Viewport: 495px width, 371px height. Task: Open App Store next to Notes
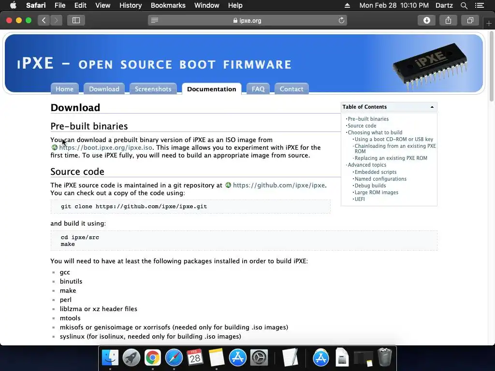click(x=237, y=358)
